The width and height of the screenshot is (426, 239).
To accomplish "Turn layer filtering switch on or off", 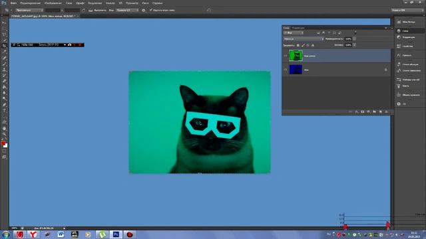I will tap(355, 33).
